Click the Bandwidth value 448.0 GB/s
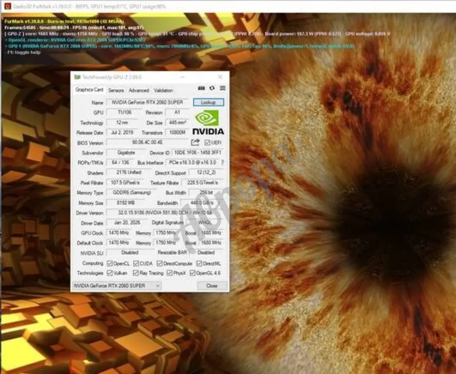 pos(202,203)
